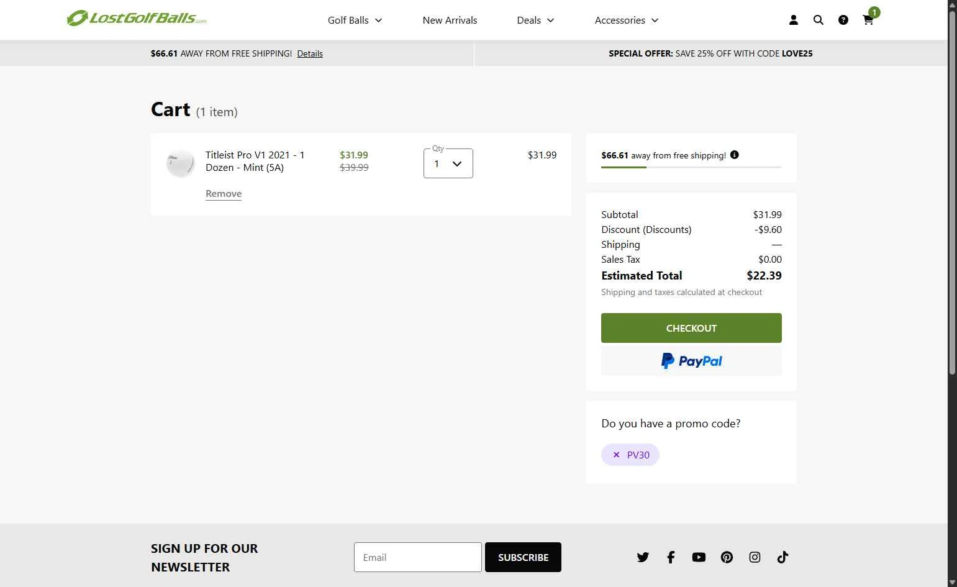Click the Estimated Total $22.39 value
Screen dimensions: 957x587
[764, 275]
